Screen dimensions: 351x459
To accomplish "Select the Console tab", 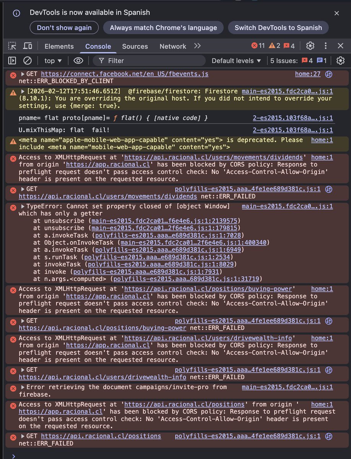I will (x=98, y=46).
